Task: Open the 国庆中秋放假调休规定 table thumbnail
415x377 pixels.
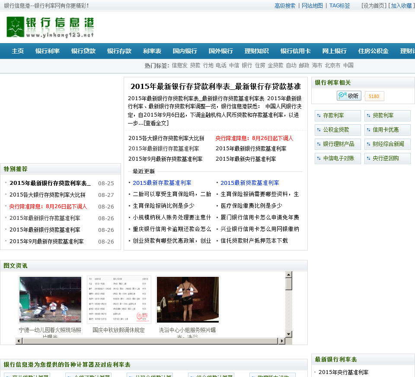Action: 119,300
